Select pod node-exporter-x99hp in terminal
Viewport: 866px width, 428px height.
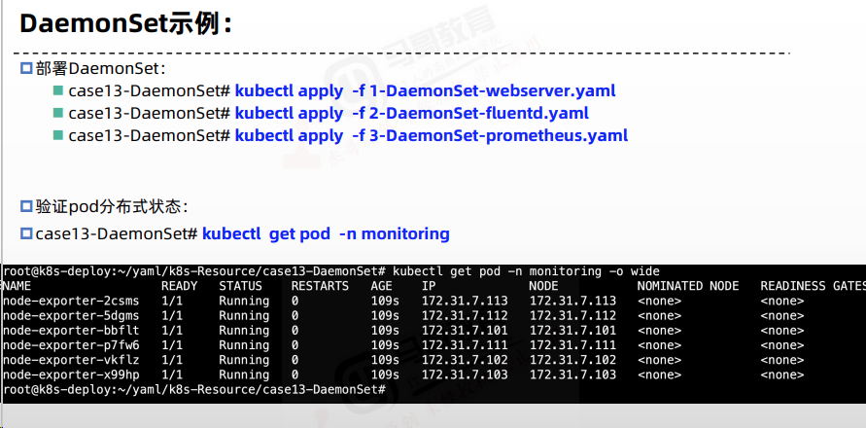point(71,374)
